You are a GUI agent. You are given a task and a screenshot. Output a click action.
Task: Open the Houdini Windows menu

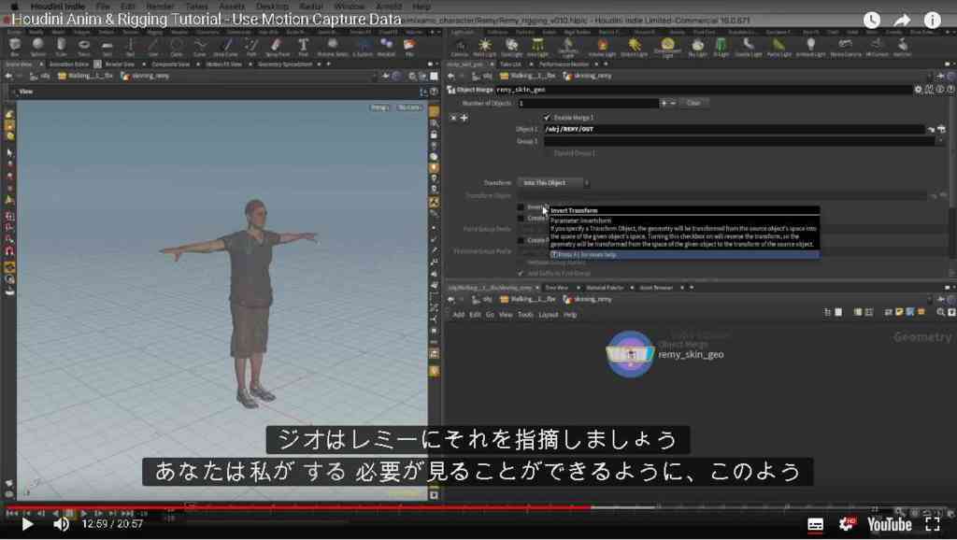pyautogui.click(x=350, y=7)
